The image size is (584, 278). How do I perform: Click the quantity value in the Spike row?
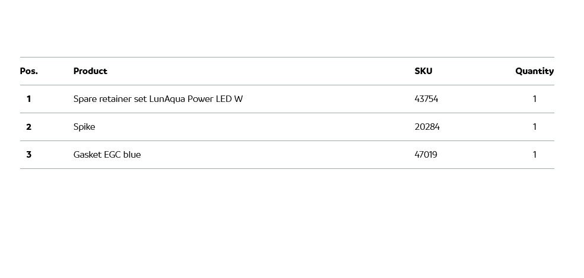pyautogui.click(x=534, y=127)
